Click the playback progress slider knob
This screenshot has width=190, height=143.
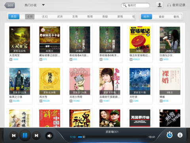pyautogui.click(x=84, y=137)
